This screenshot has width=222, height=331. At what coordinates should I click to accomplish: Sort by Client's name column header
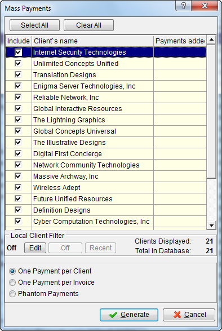click(92, 41)
